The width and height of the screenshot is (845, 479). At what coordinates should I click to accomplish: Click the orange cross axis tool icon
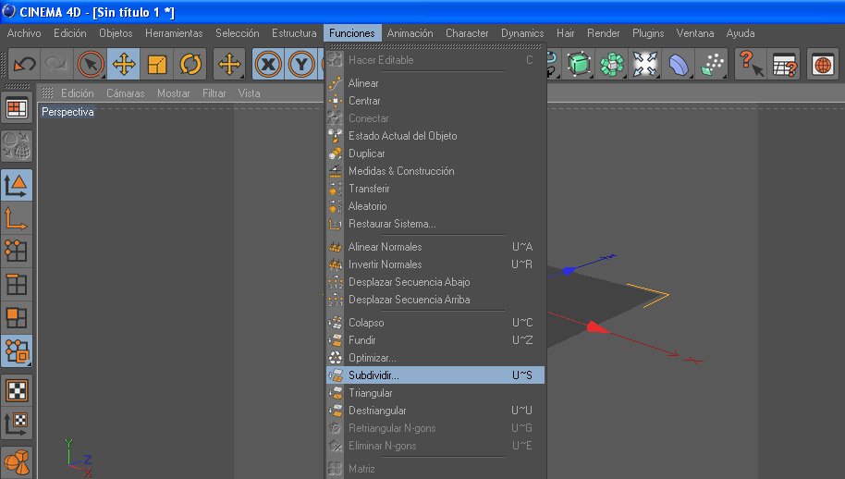[229, 64]
